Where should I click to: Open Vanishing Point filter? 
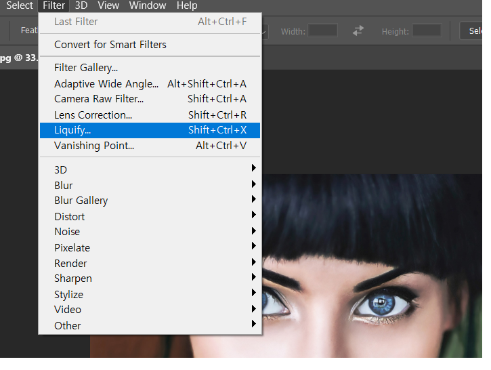pos(150,146)
